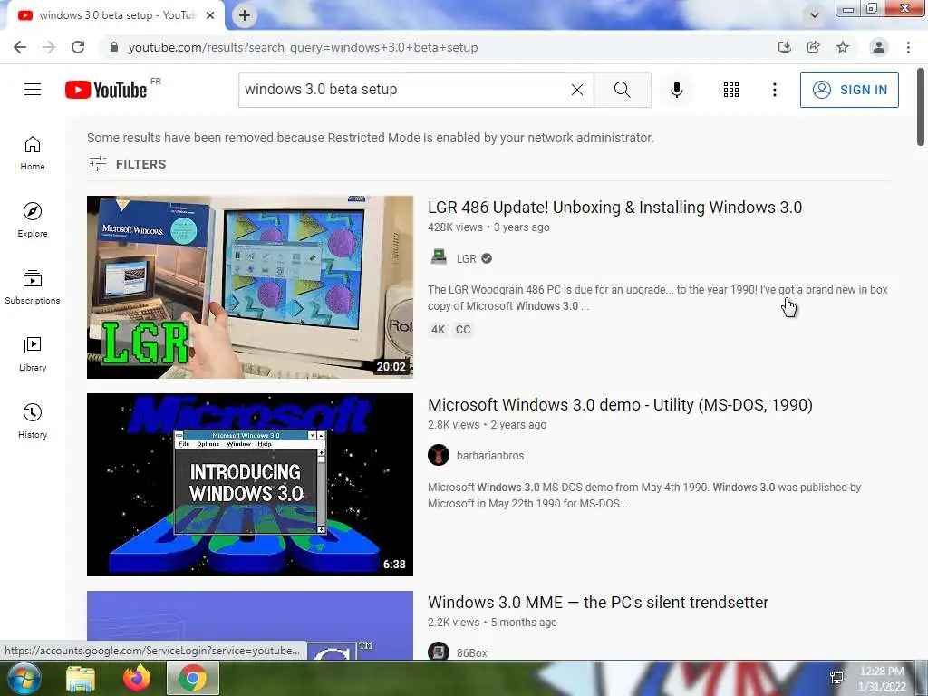
Task: Go to Home in the sidebar
Action: pyautogui.click(x=33, y=153)
